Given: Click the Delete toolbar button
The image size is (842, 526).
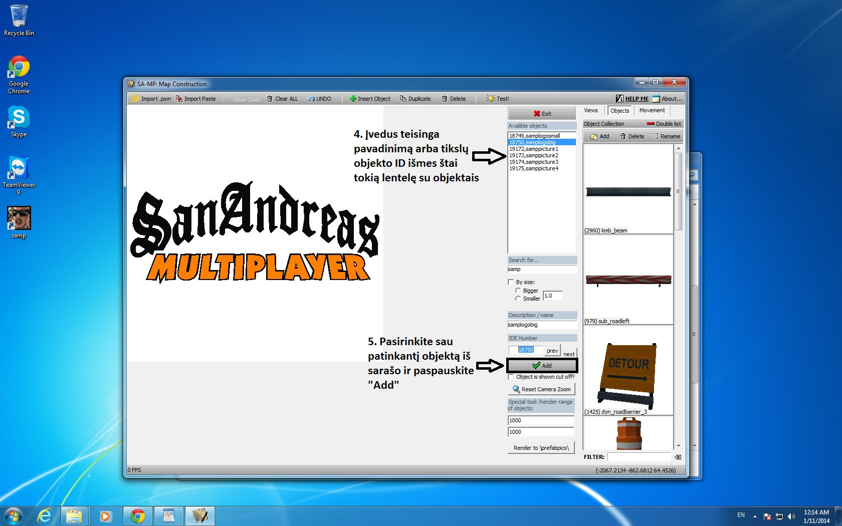Looking at the screenshot, I should (454, 99).
